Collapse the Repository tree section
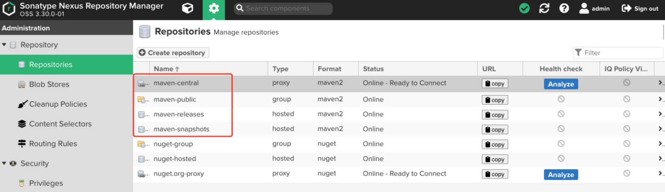This screenshot has height=192, width=665. [x=4, y=44]
